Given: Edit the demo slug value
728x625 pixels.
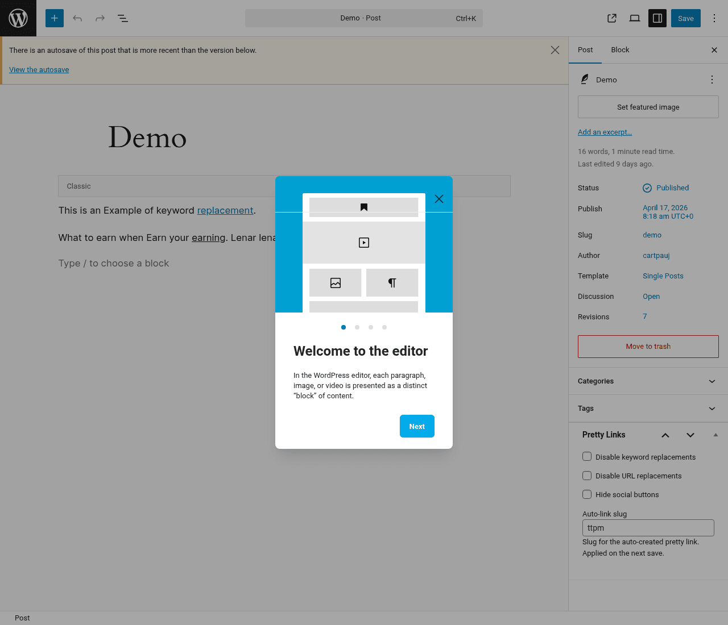Looking at the screenshot, I should point(652,235).
